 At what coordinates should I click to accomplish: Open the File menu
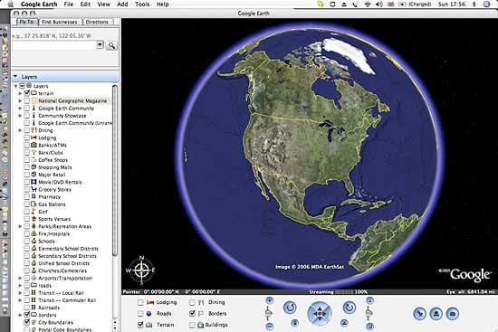pos(69,5)
